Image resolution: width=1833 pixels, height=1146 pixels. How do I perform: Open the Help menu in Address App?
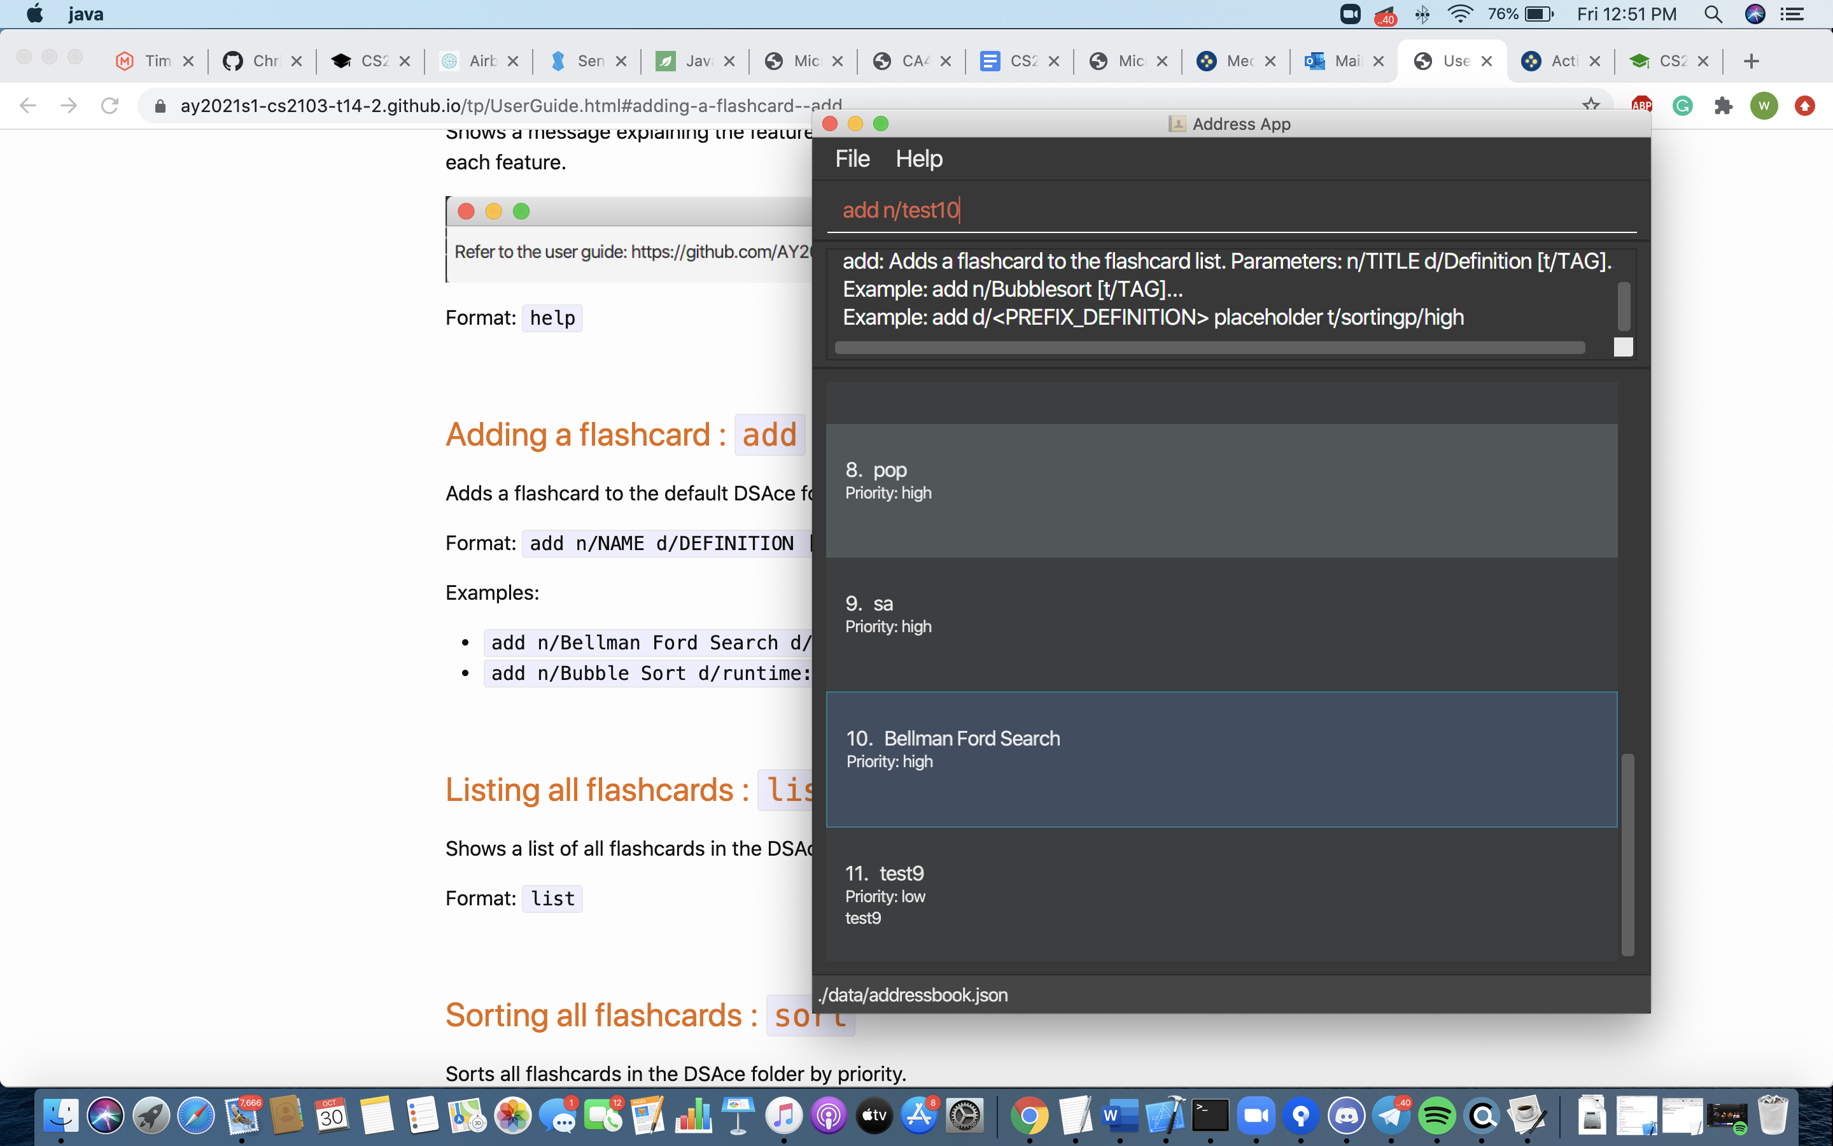point(919,159)
